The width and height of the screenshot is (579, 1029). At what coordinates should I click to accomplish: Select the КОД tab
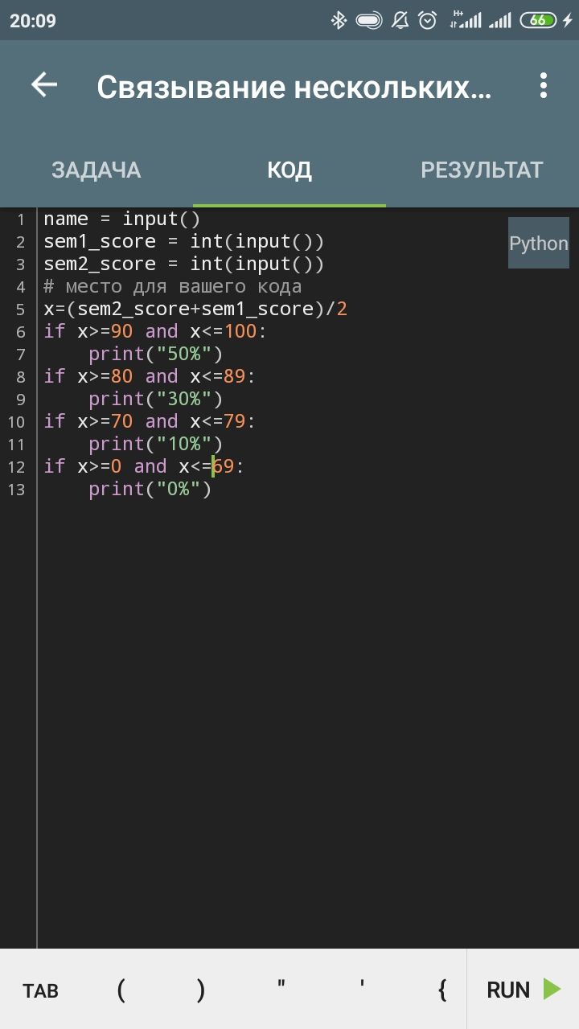(289, 170)
